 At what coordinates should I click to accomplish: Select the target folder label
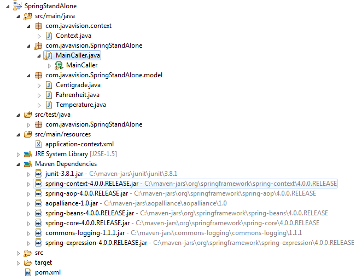coord(43,262)
